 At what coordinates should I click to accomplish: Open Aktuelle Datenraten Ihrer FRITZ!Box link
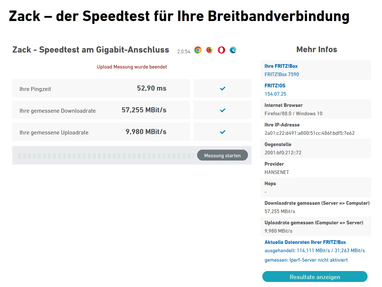pos(305,242)
